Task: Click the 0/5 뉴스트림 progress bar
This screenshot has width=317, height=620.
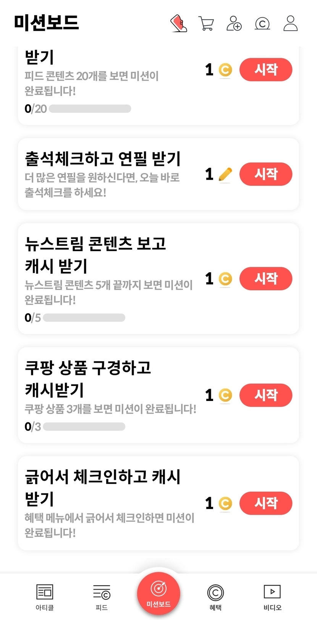Action: 84,318
